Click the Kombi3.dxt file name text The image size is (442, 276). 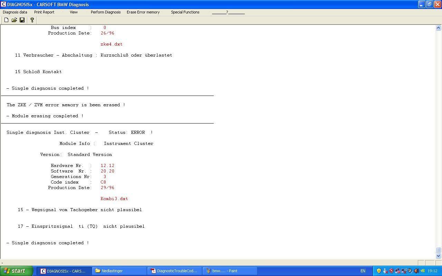click(x=114, y=199)
